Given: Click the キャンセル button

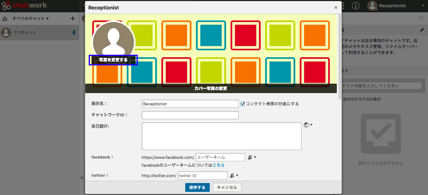Looking at the screenshot, I should click(x=227, y=187).
